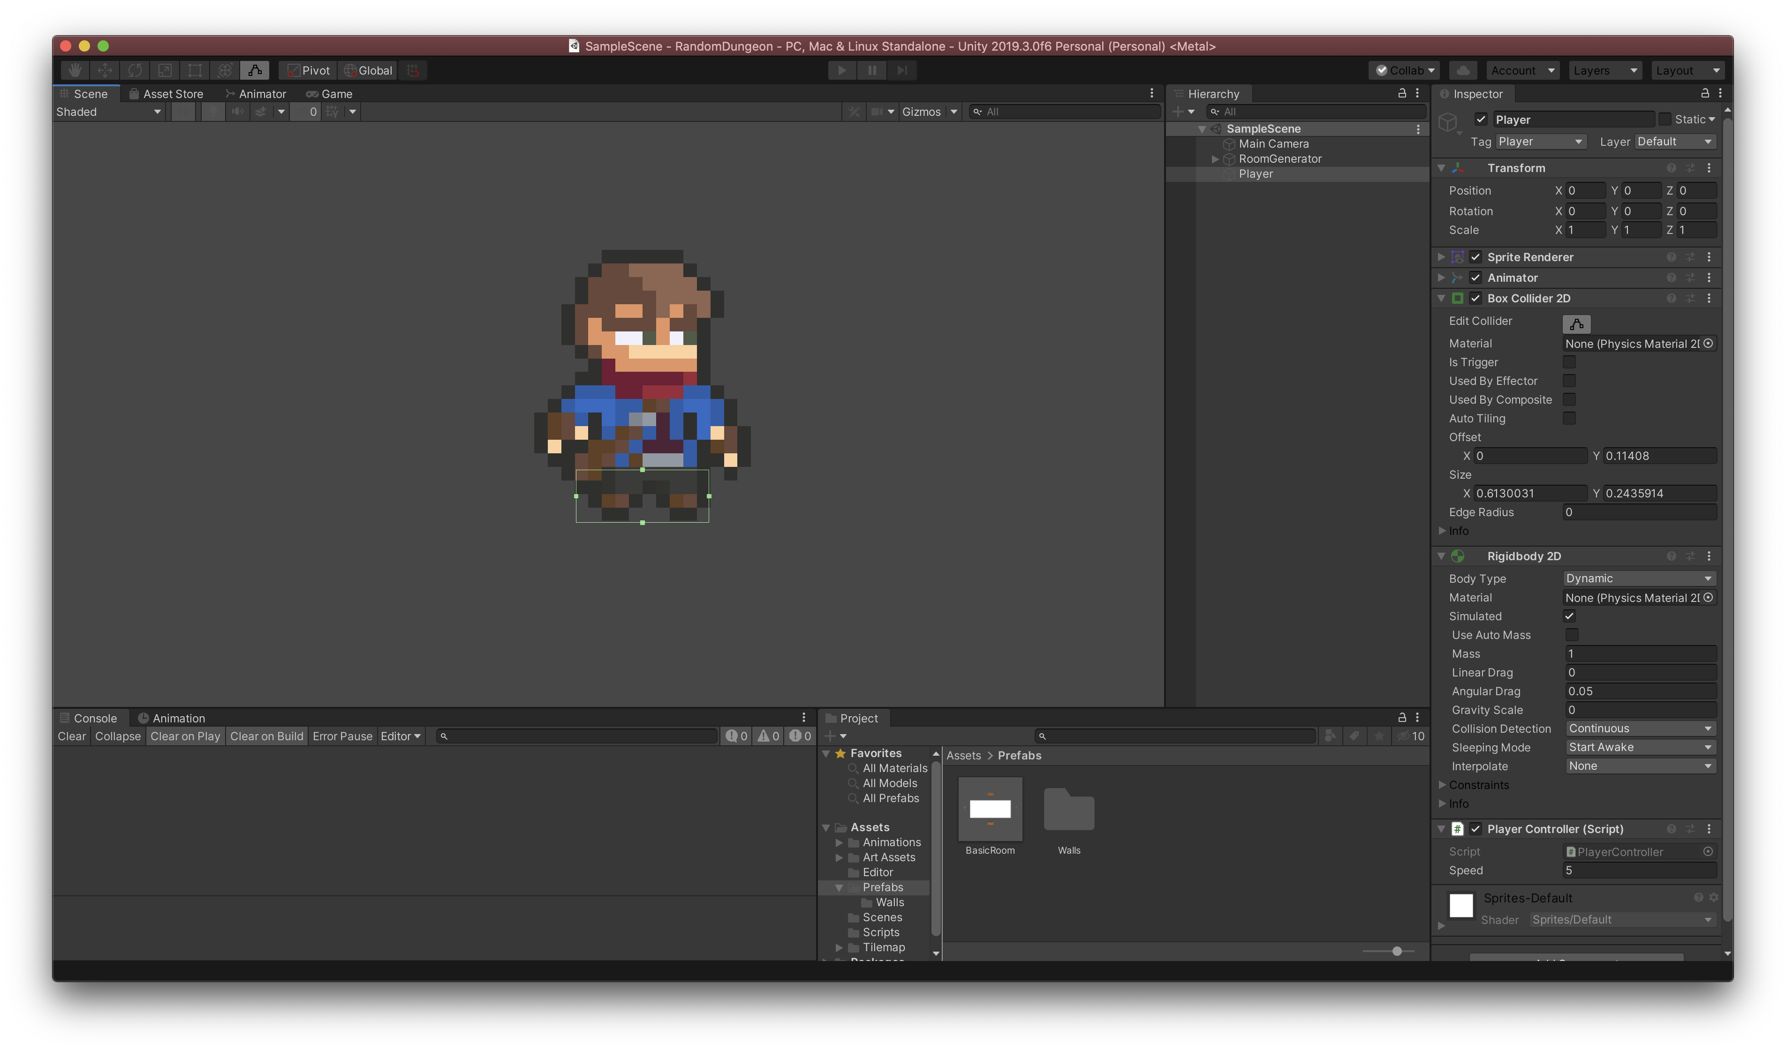Click the Step frame button
This screenshot has height=1051, width=1786.
901,70
